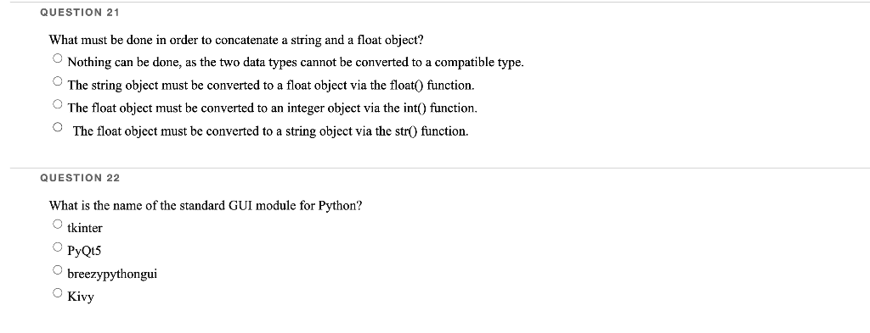Pick the Kivy radio button
The height and width of the screenshot is (333, 870).
(x=57, y=293)
